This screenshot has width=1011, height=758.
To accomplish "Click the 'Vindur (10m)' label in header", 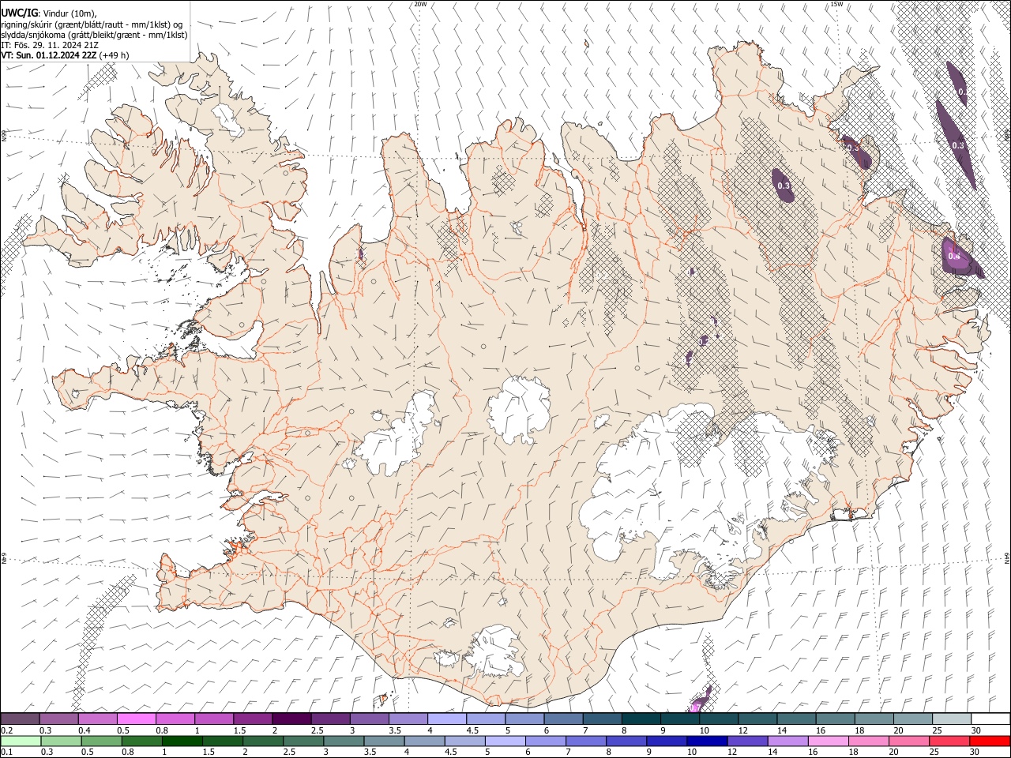I will [x=69, y=13].
